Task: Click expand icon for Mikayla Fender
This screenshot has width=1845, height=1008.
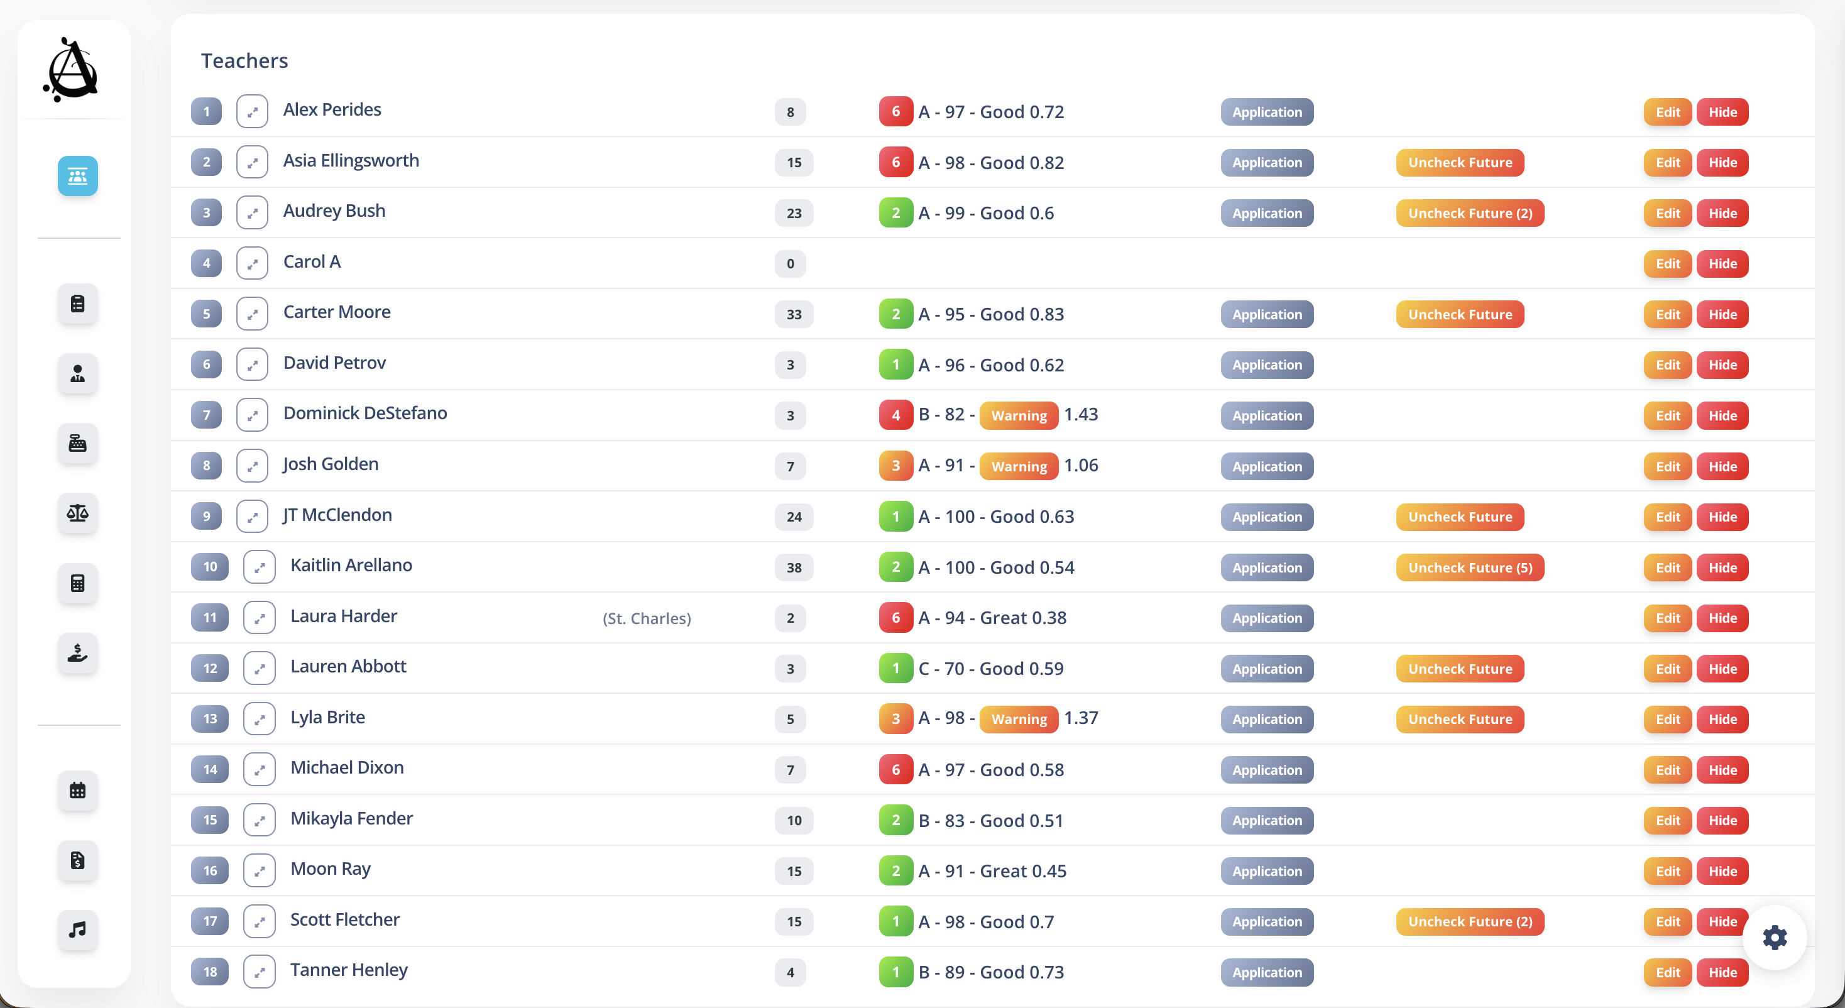Action: tap(260, 820)
